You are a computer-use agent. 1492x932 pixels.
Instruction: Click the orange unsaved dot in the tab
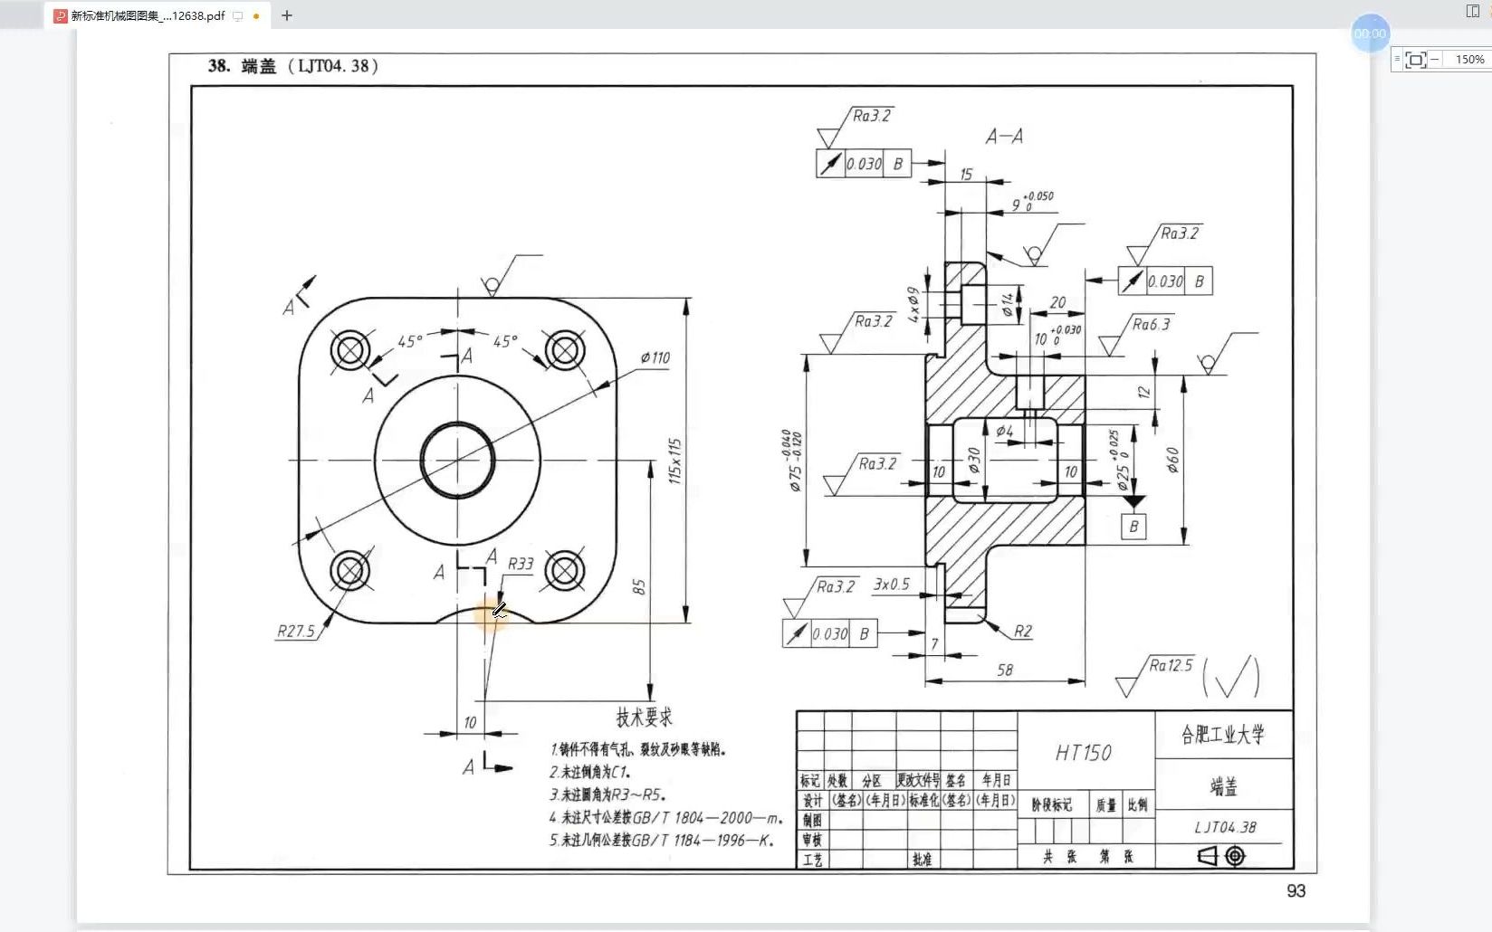(x=257, y=16)
